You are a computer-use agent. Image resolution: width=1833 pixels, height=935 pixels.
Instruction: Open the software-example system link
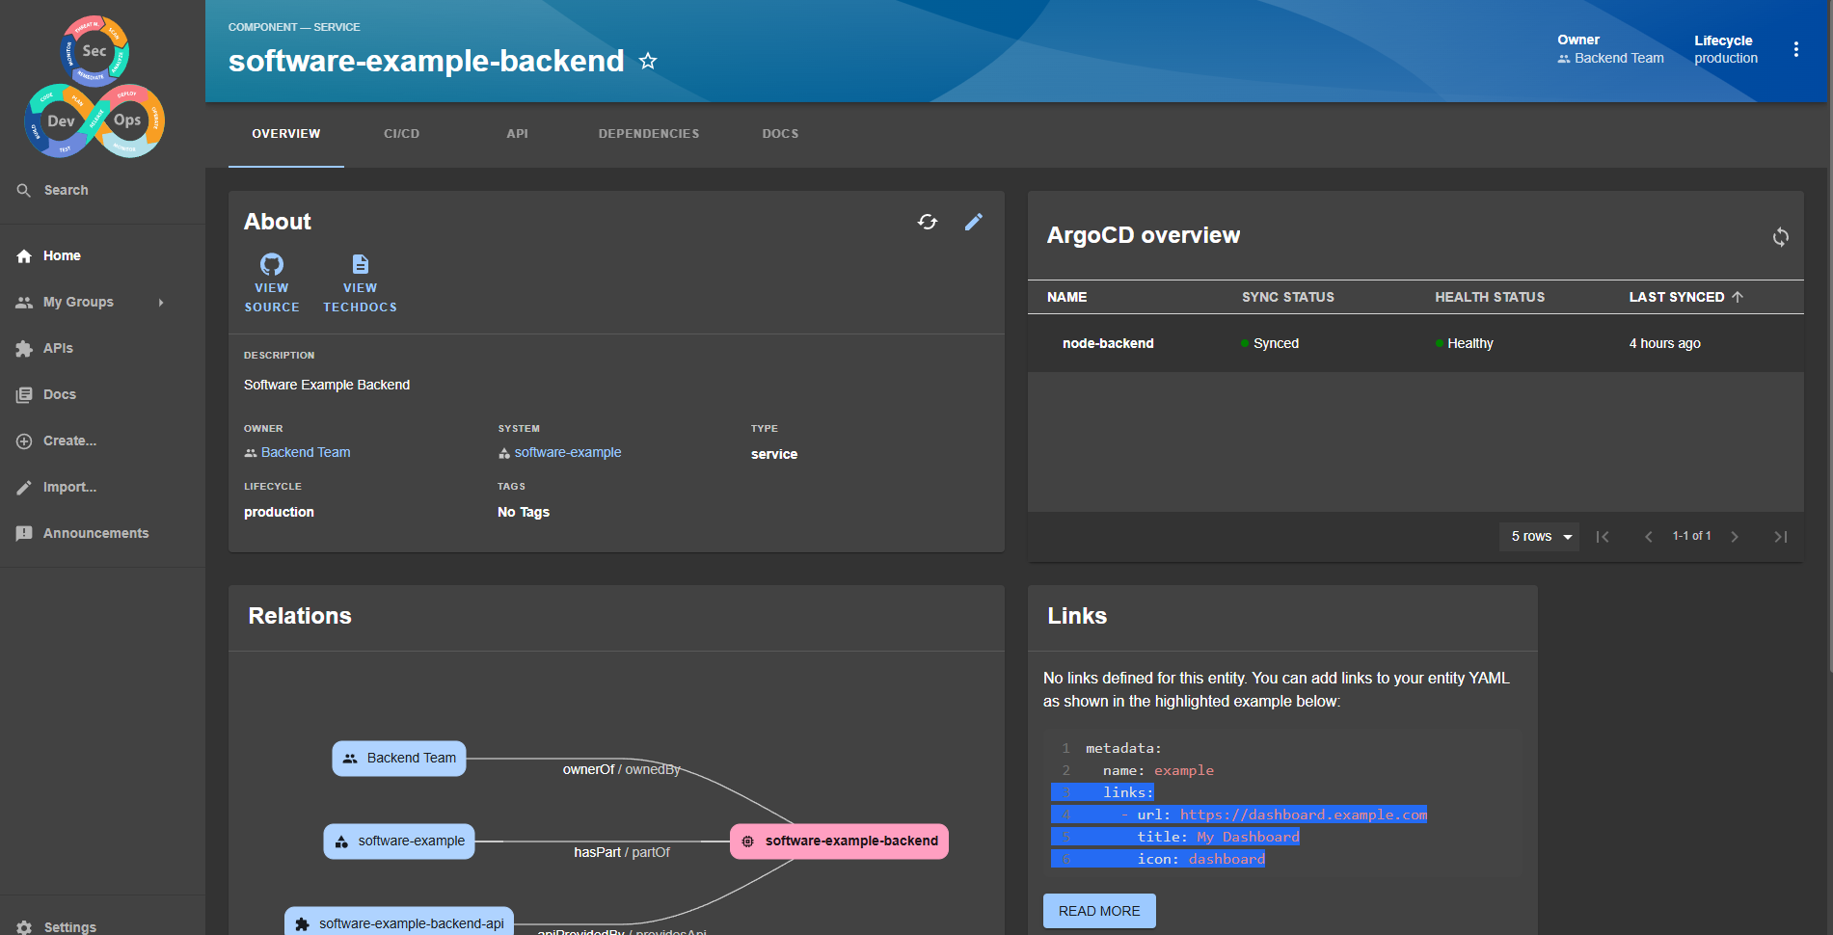pyautogui.click(x=567, y=453)
